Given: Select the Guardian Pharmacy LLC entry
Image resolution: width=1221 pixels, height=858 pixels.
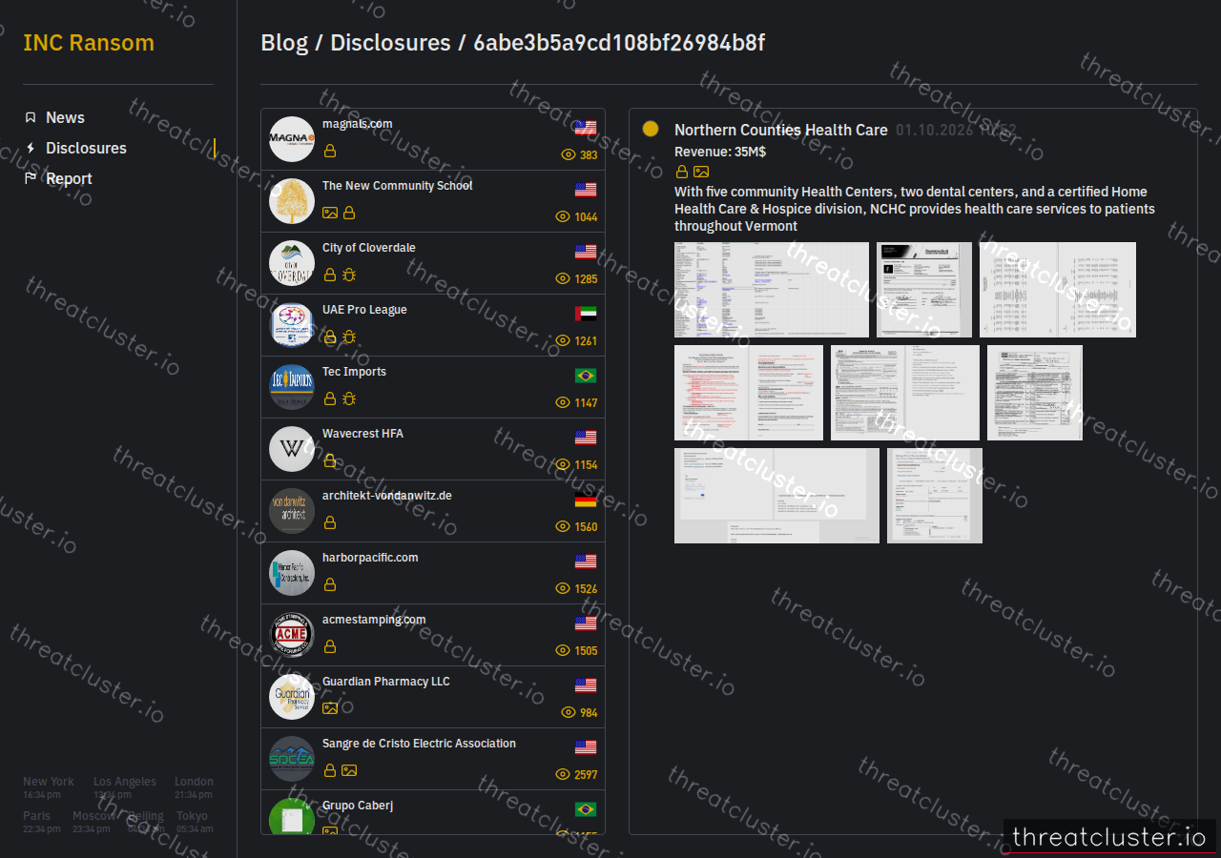Looking at the screenshot, I should [x=433, y=697].
